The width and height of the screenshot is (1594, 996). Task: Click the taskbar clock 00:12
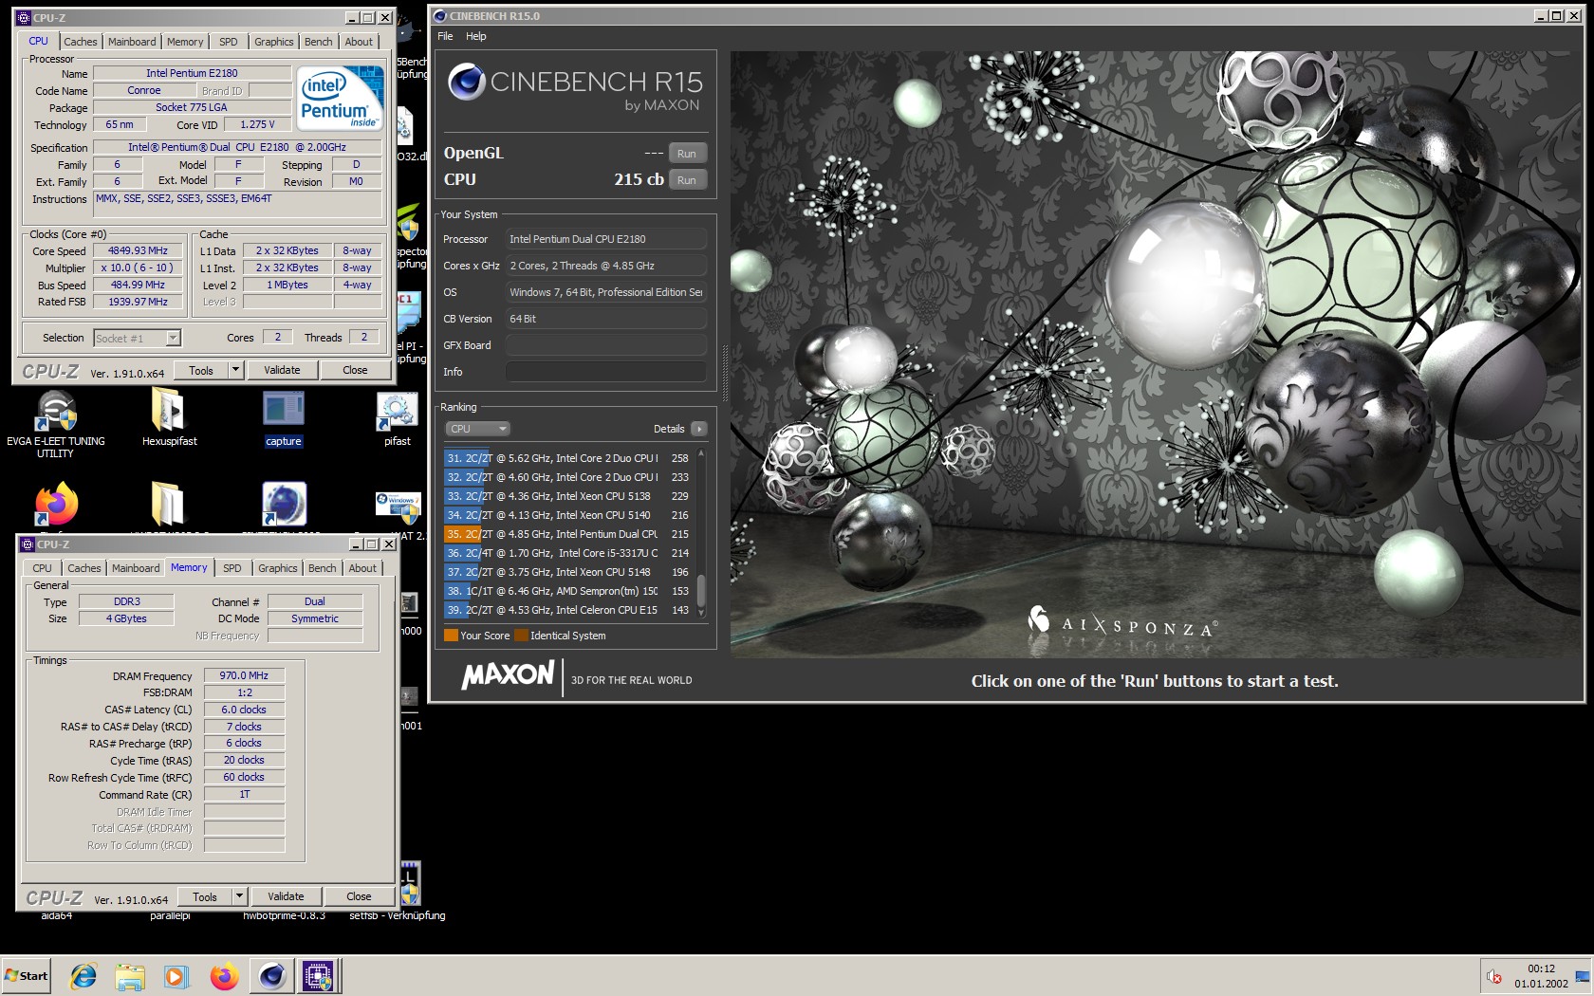[x=1541, y=968]
